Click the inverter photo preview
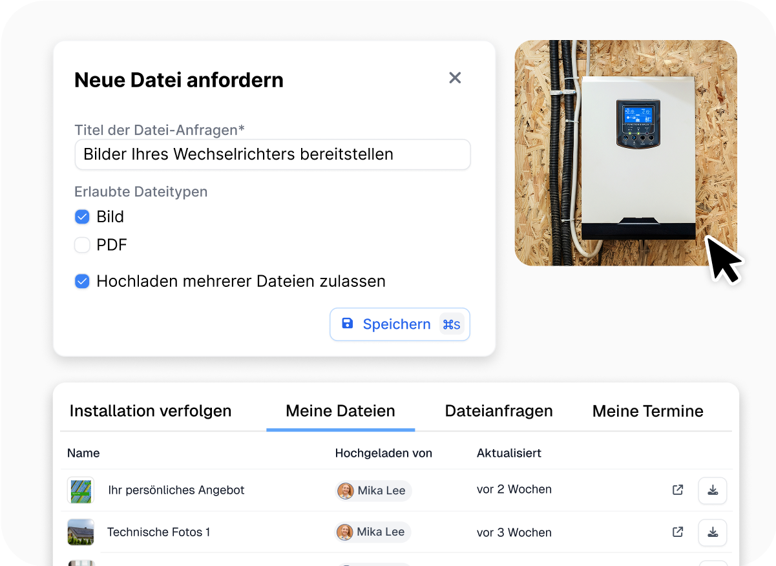The width and height of the screenshot is (776, 566). (625, 153)
